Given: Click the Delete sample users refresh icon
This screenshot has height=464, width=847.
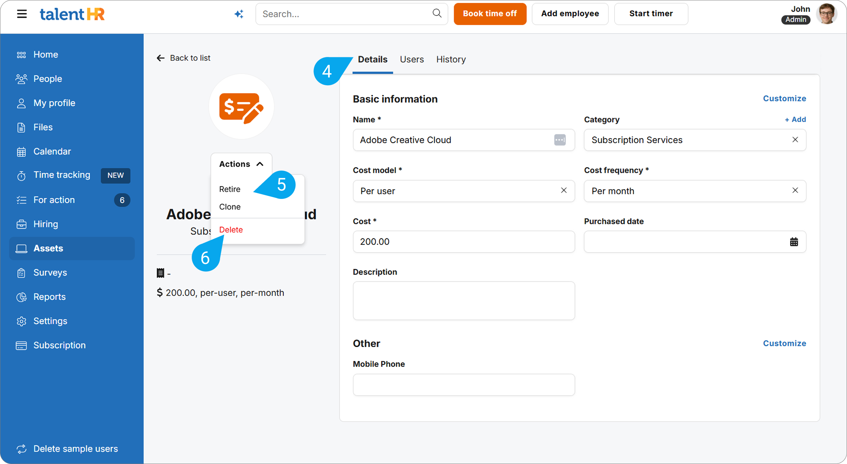Looking at the screenshot, I should [21, 449].
